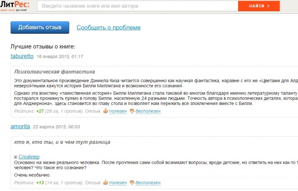This screenshot has height=191, width=298.
Task: Click the +27 rating value
Action: pos(40,111)
